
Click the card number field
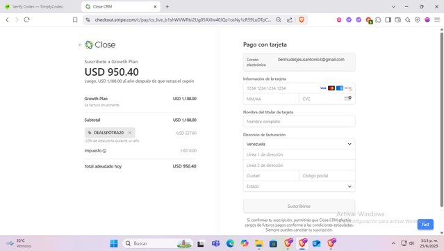299,88
